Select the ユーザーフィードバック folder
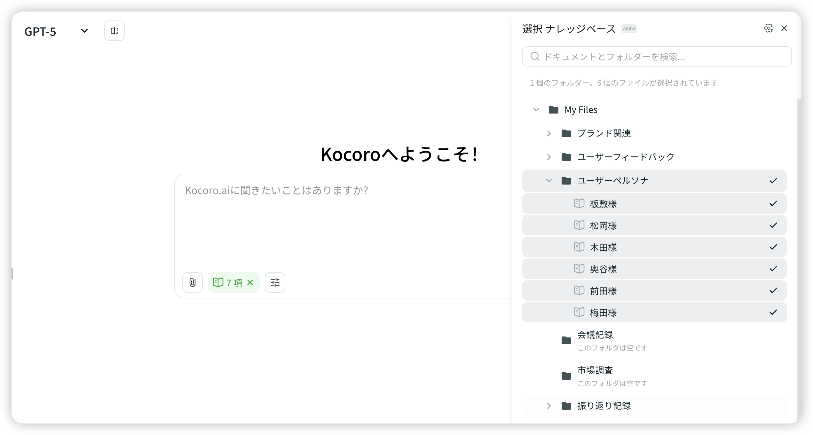The height and width of the screenshot is (435, 813). tap(626, 157)
